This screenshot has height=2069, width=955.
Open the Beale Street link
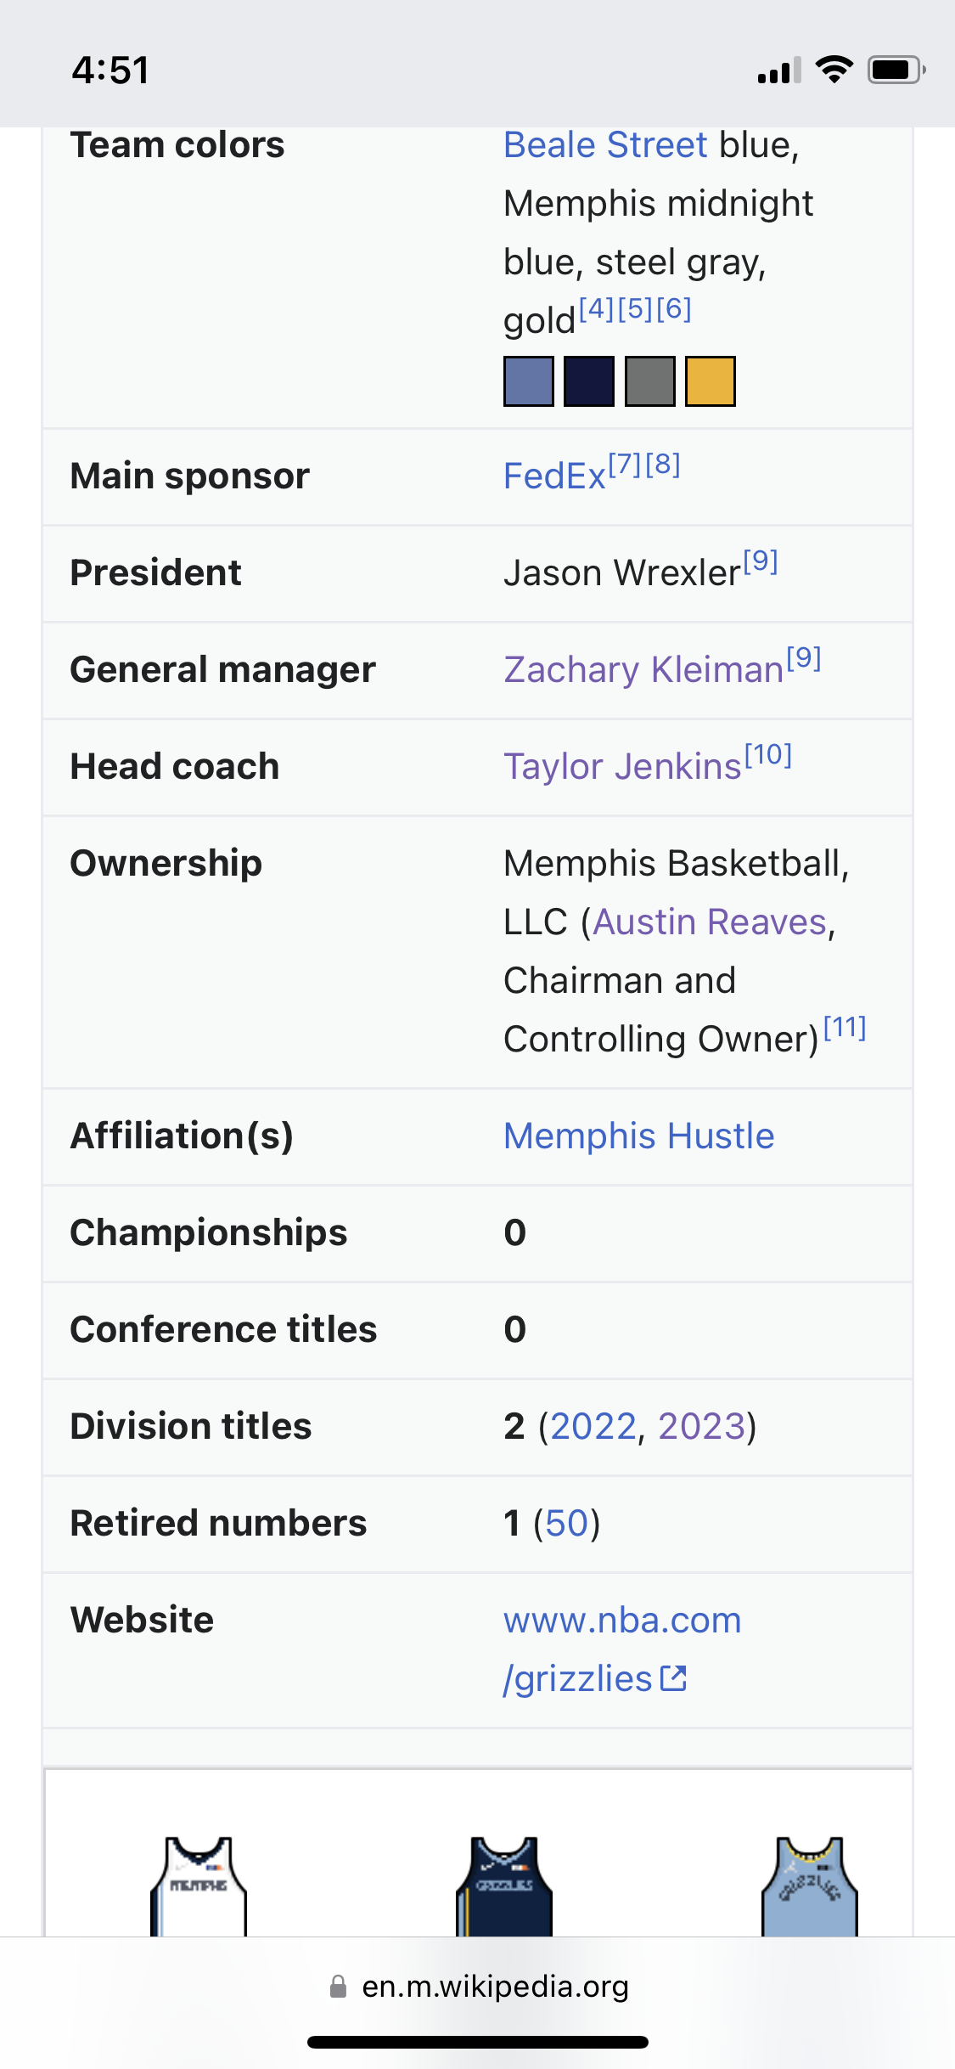click(605, 145)
